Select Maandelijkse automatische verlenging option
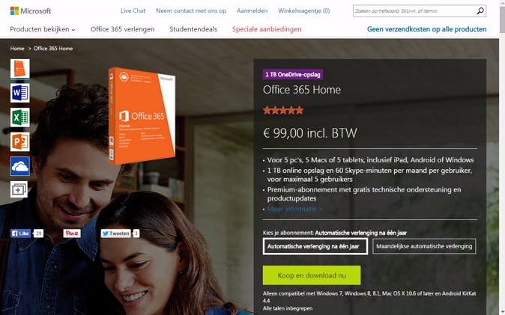505x315 pixels. [424, 246]
